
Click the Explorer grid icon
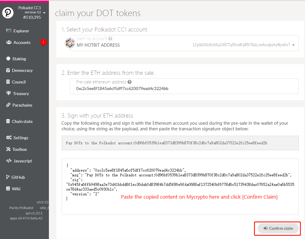9,31
